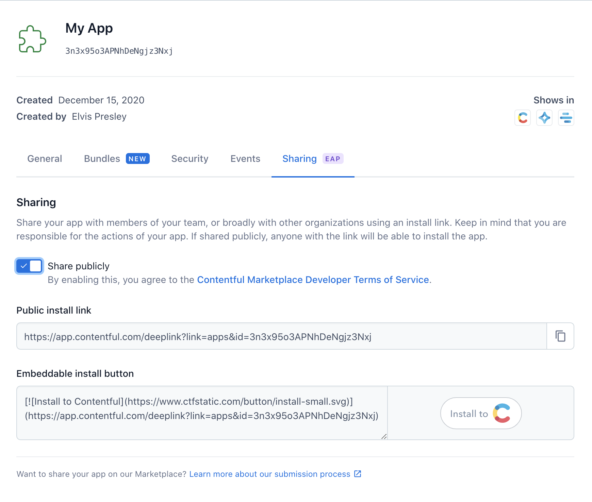
Task: Copy the public install link using copy icon
Action: [560, 336]
